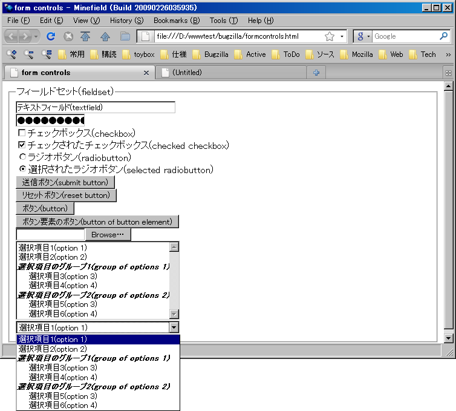
Task: Click the Stop loading icon
Action: coord(68,36)
